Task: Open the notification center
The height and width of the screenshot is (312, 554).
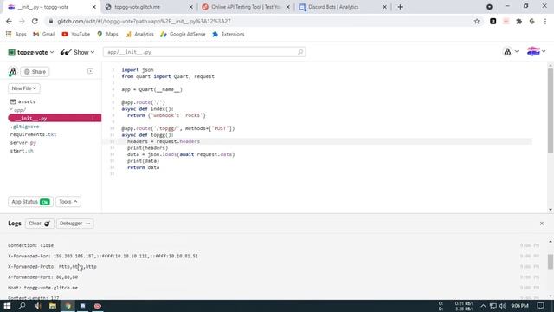Action: point(540,306)
